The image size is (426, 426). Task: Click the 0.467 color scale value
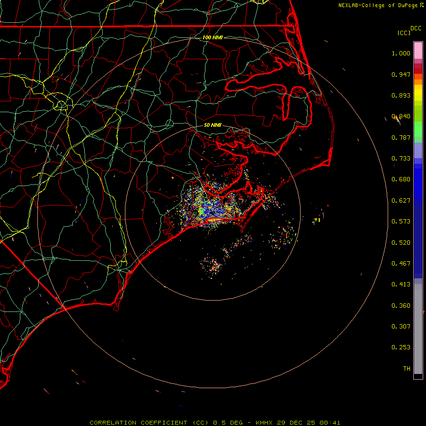[x=401, y=264]
